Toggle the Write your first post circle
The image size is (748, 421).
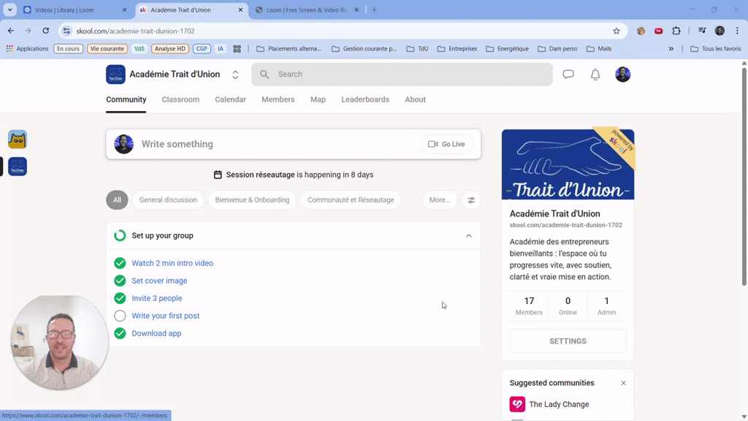click(120, 316)
